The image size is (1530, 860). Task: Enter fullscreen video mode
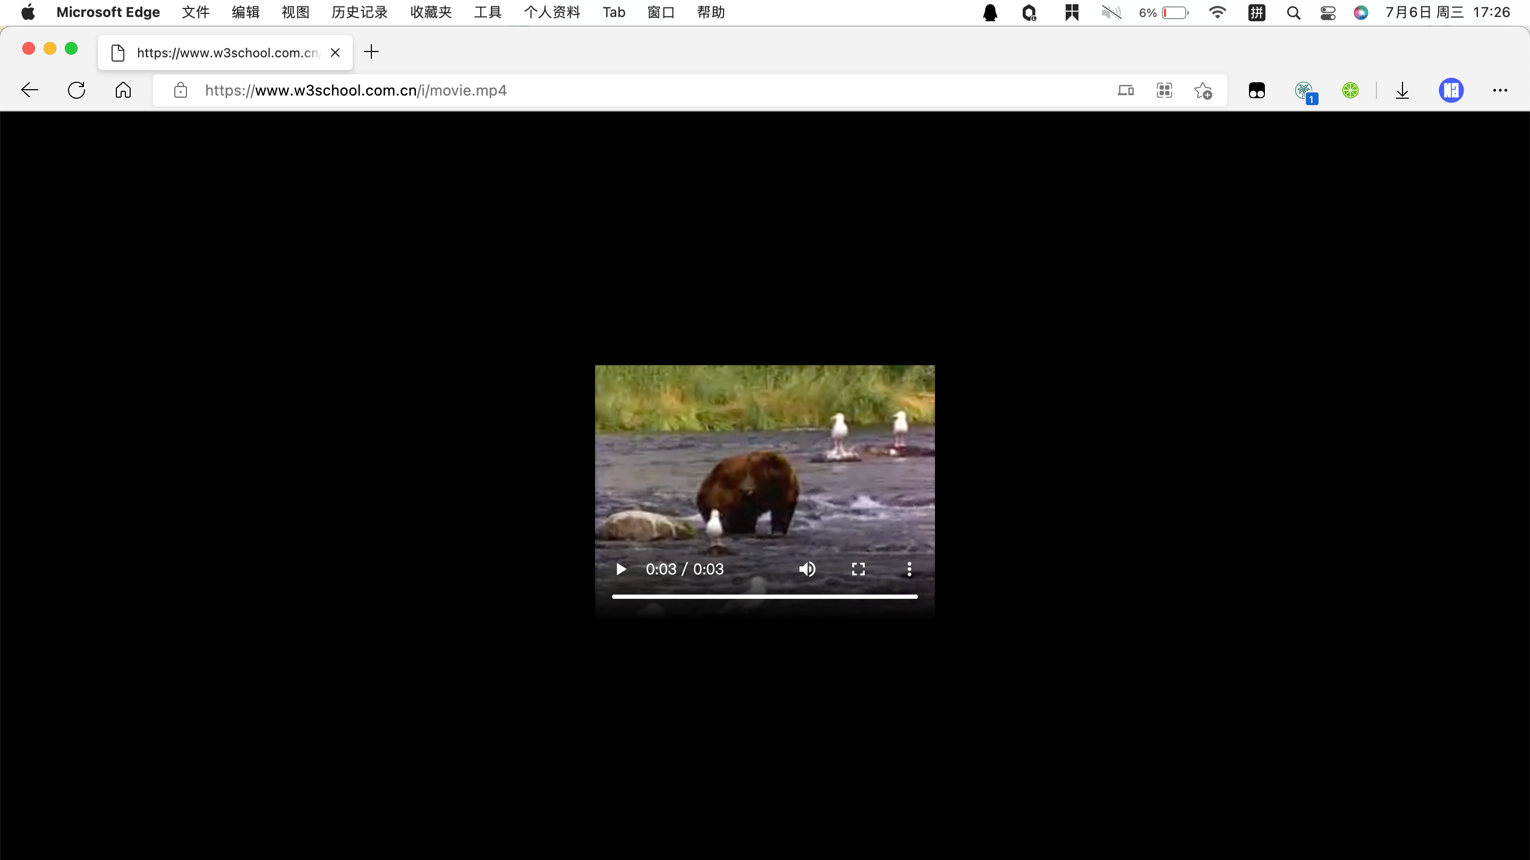[858, 569]
